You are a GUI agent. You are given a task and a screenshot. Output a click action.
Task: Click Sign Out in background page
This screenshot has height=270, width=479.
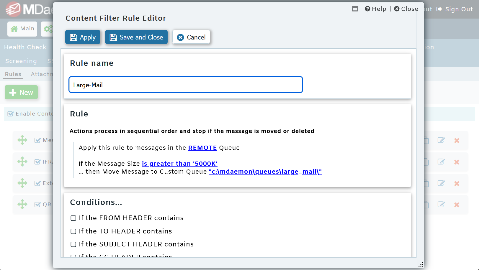tap(455, 9)
